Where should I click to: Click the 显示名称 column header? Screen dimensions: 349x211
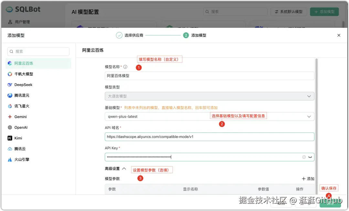(x=190, y=189)
